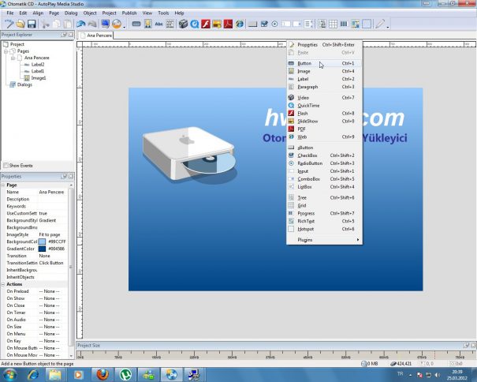The height and width of the screenshot is (382, 477).
Task: Select Image1 in Project Explorer
Action: point(39,78)
